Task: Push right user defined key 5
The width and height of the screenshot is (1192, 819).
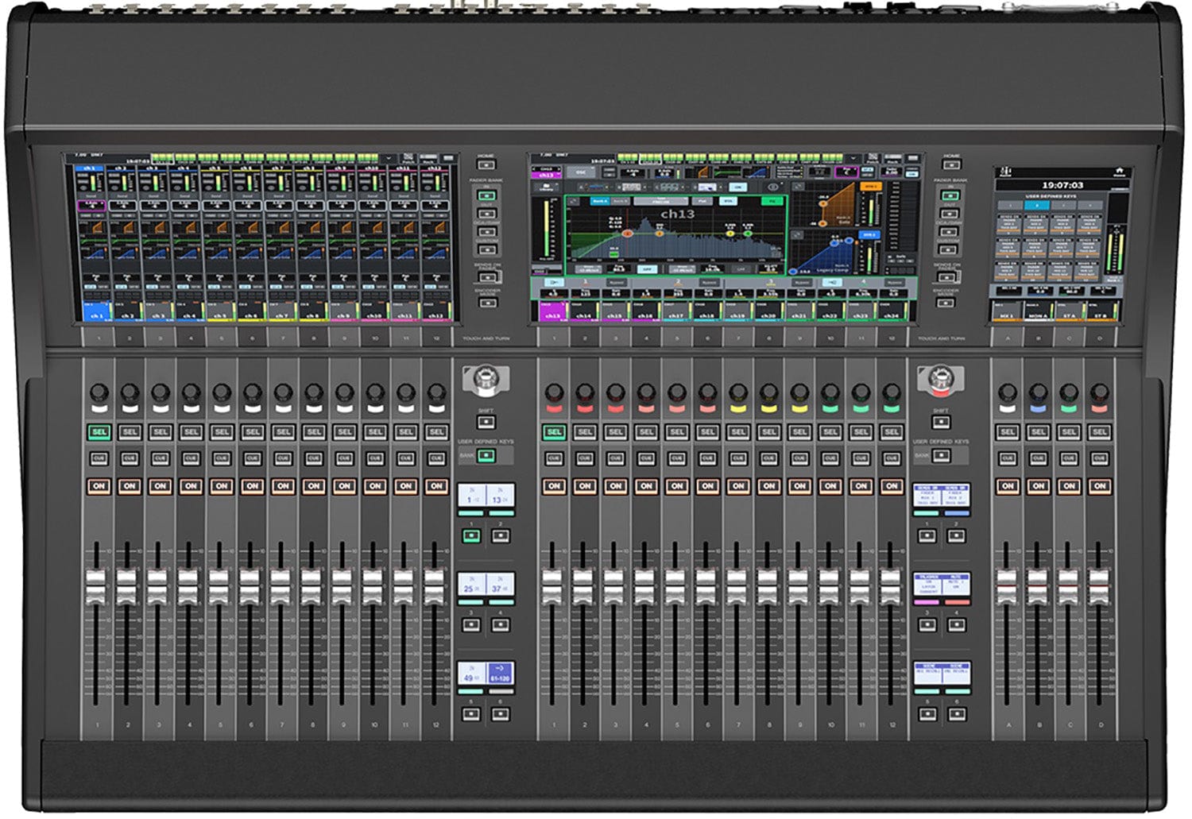Action: [x=927, y=714]
